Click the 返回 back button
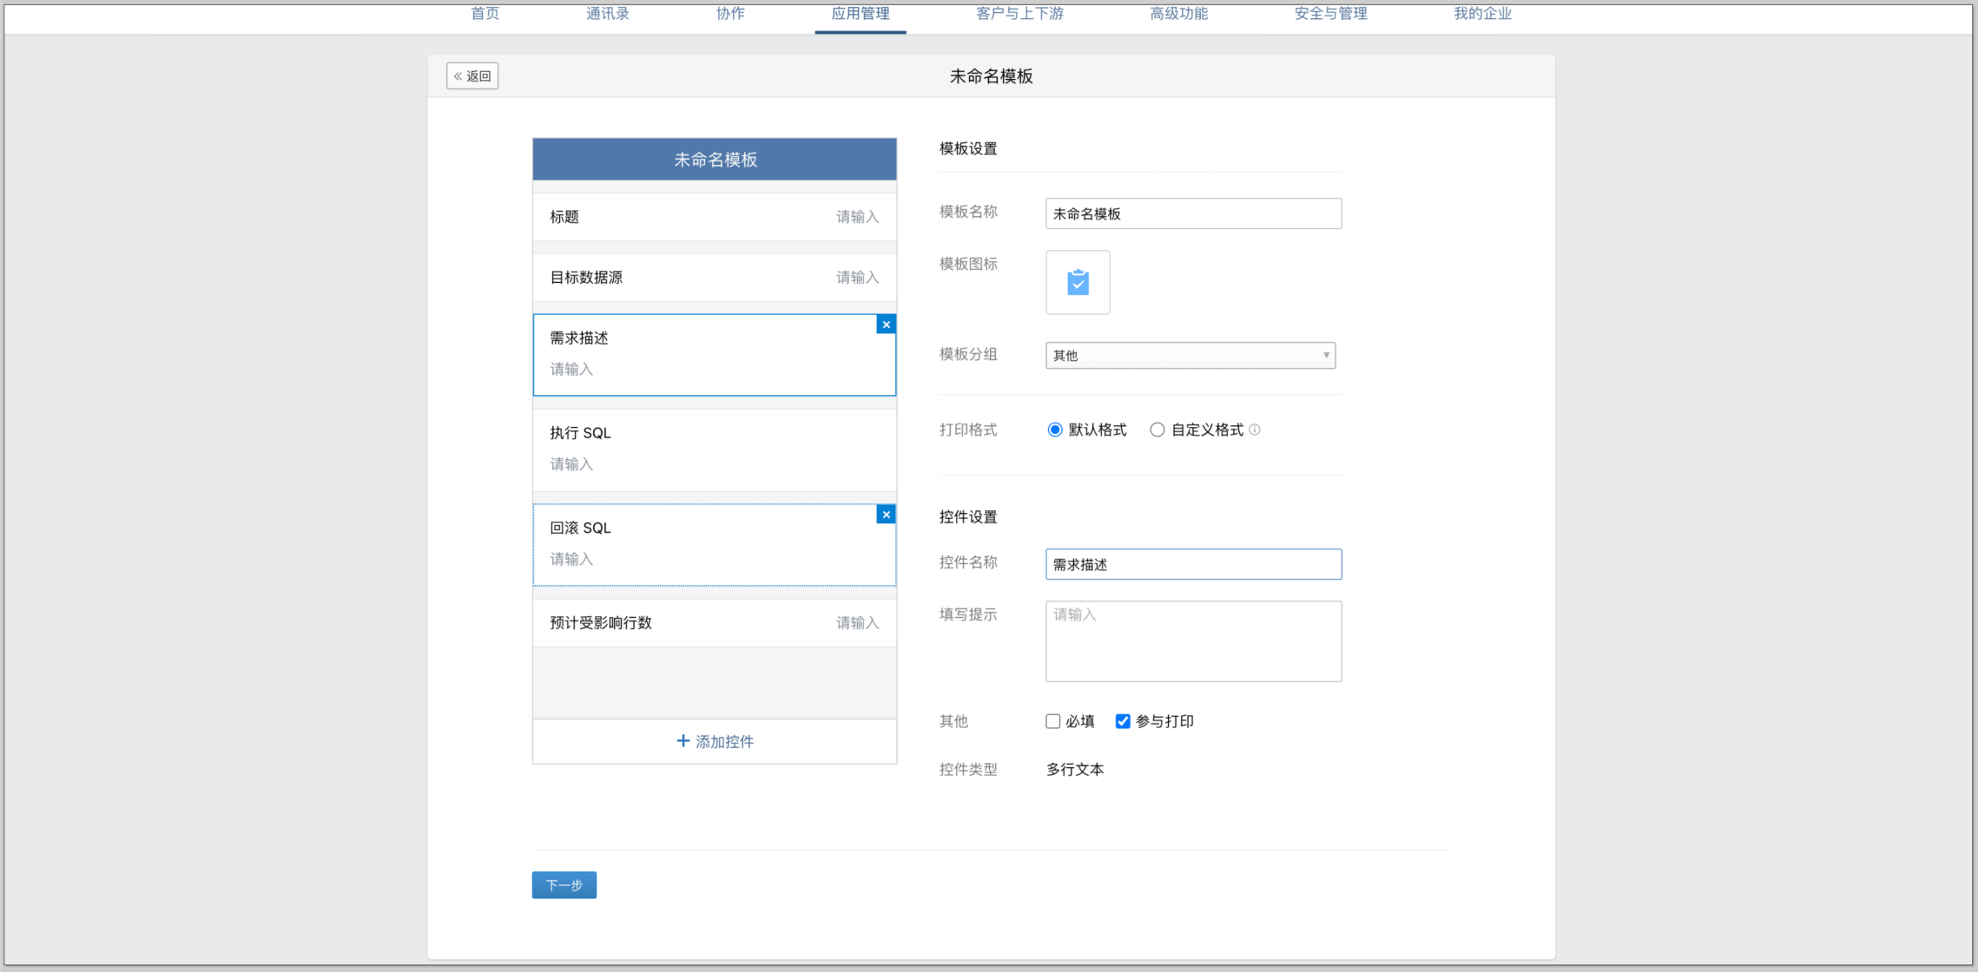1978x972 pixels. click(x=472, y=76)
